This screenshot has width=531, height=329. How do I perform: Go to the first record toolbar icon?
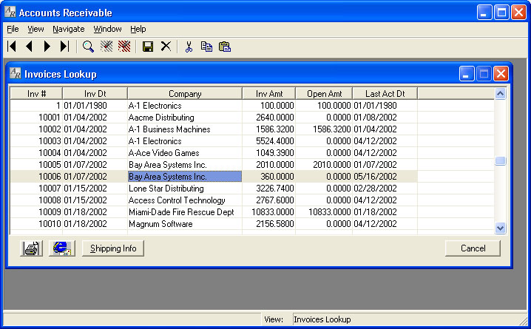12,47
